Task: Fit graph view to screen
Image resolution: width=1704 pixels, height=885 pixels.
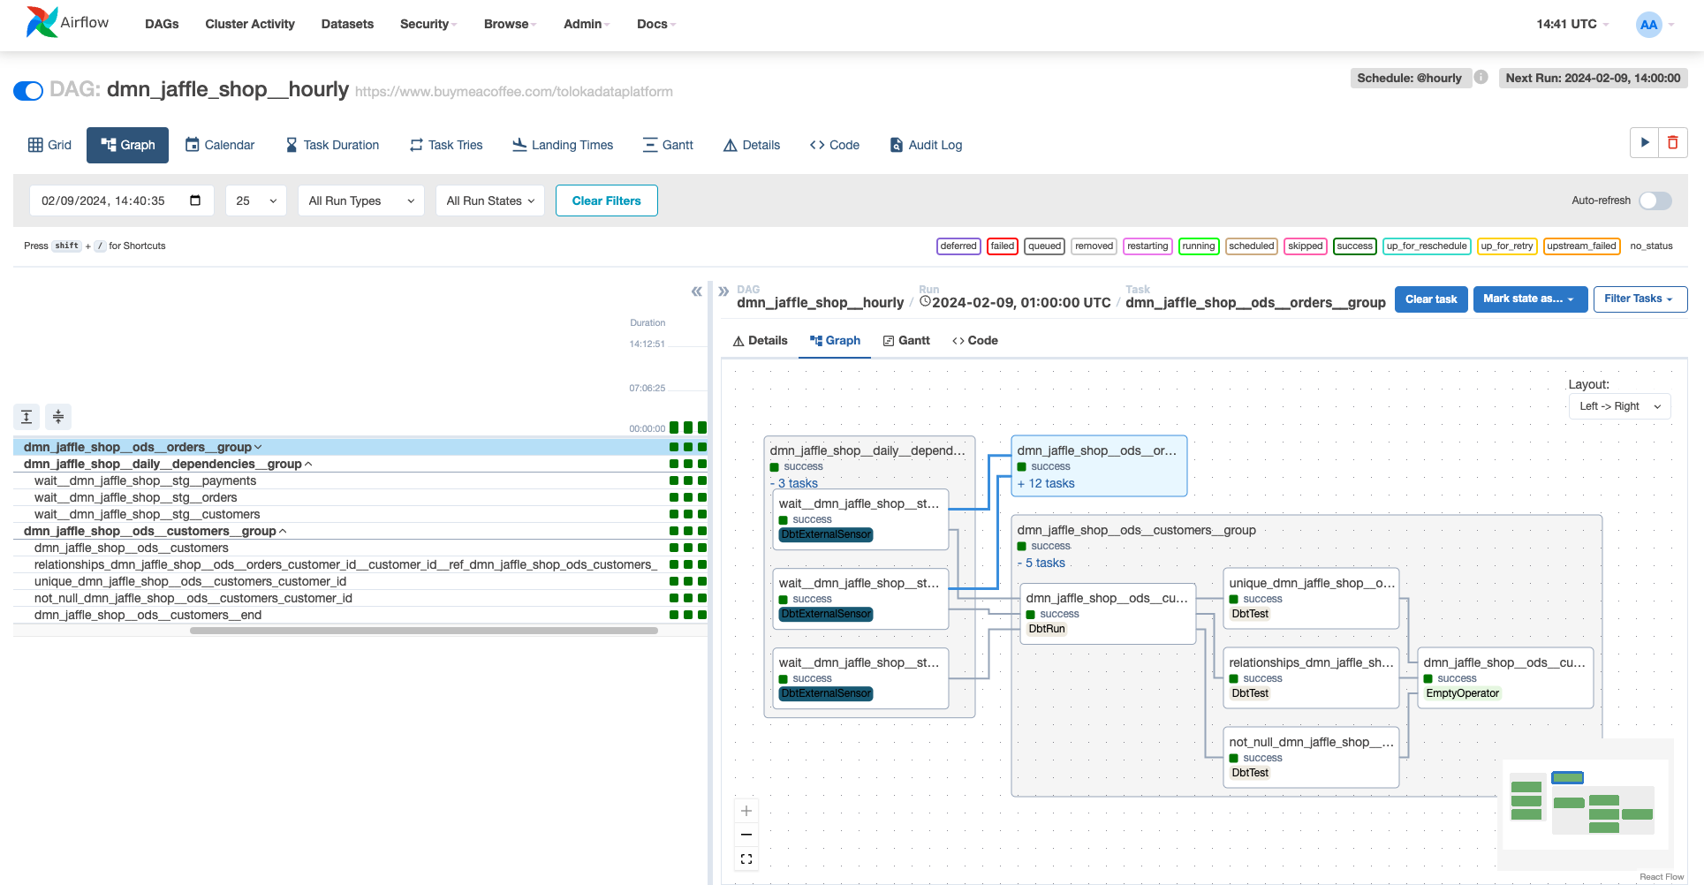Action: (746, 859)
